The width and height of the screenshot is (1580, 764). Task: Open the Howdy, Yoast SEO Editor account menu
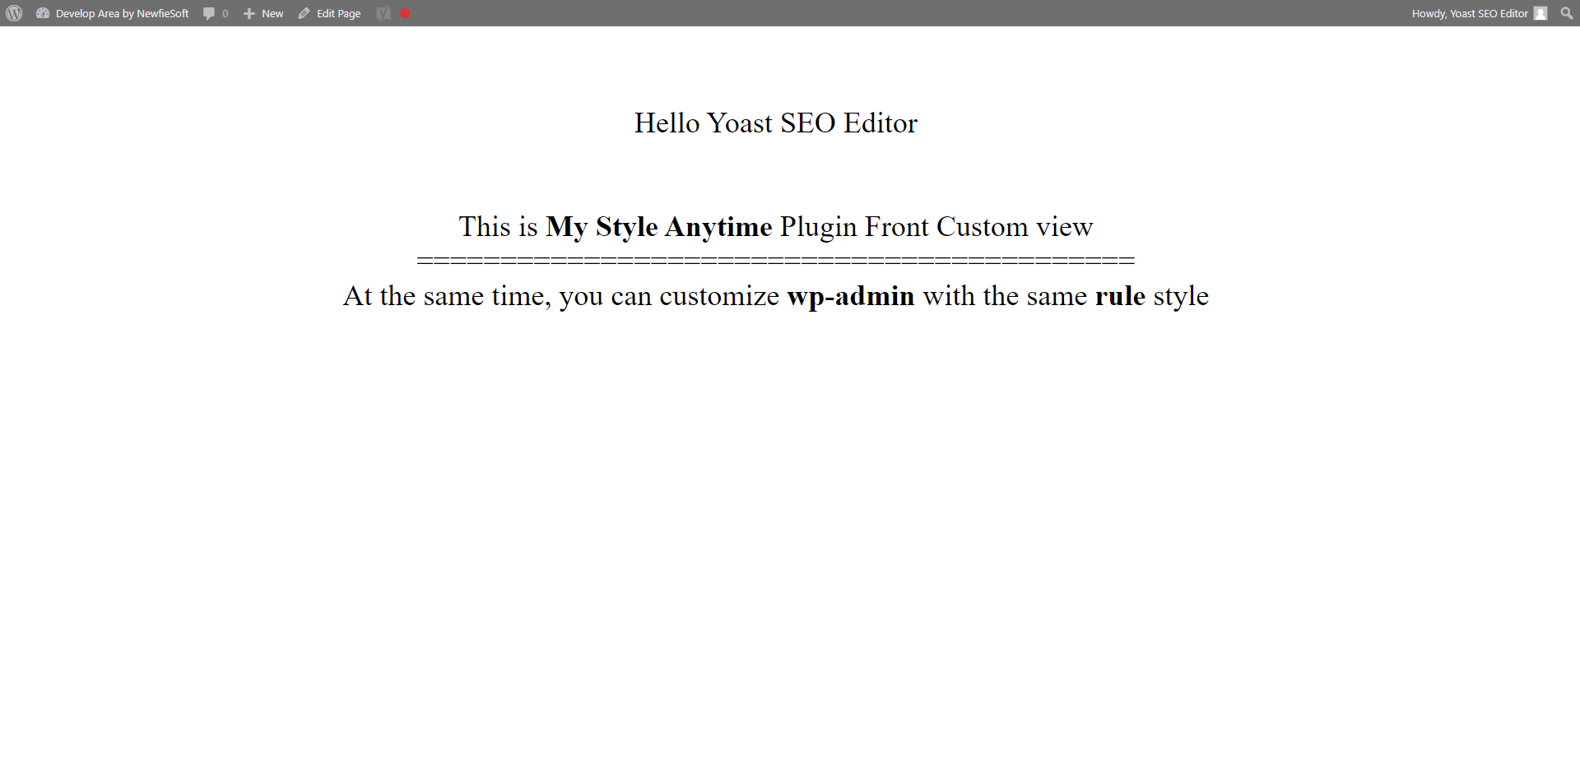[x=1480, y=13]
